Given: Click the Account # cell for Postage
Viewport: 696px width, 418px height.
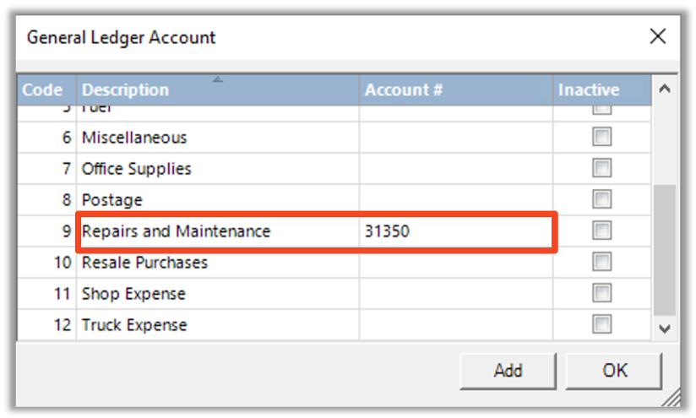Looking at the screenshot, I should click(456, 199).
